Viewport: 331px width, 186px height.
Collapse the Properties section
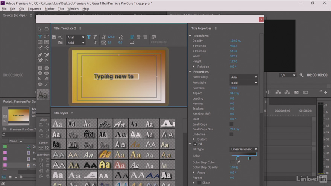[190, 72]
